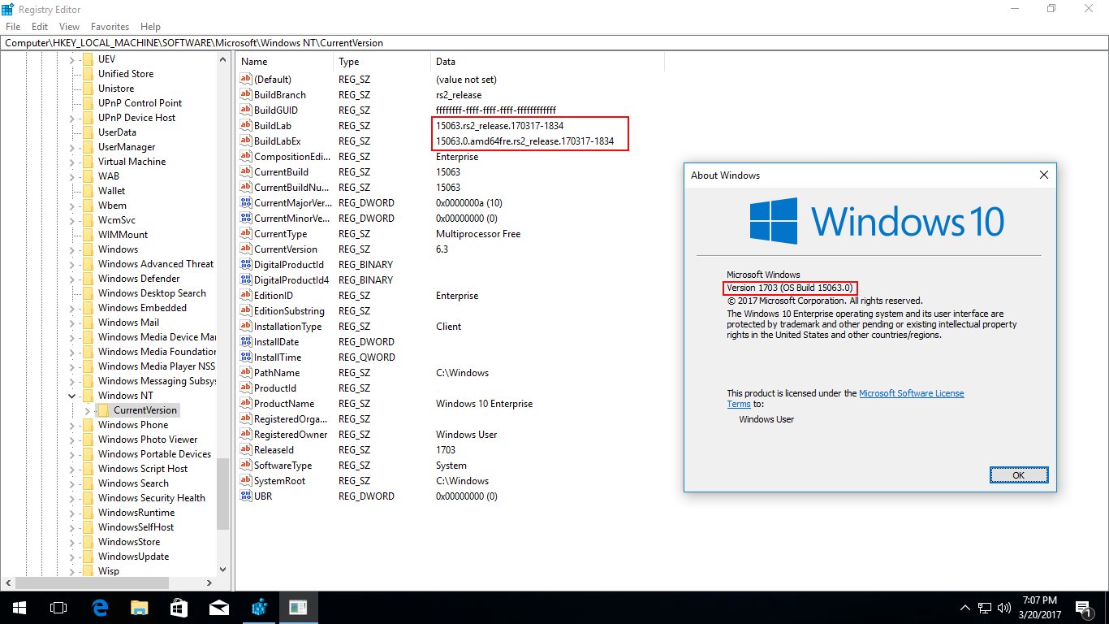1109x624 pixels.
Task: Select the CompositionEdition value name
Action: (292, 157)
